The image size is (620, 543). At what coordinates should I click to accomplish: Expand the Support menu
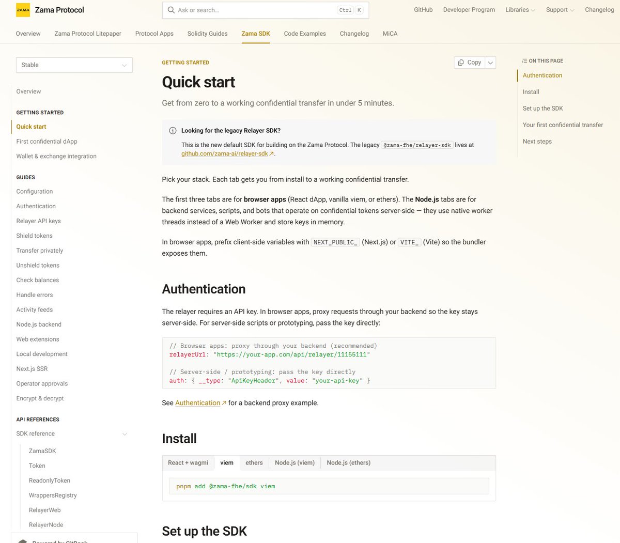point(560,10)
